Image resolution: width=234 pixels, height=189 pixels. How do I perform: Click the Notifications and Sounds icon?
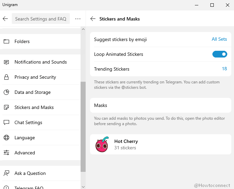(6, 62)
